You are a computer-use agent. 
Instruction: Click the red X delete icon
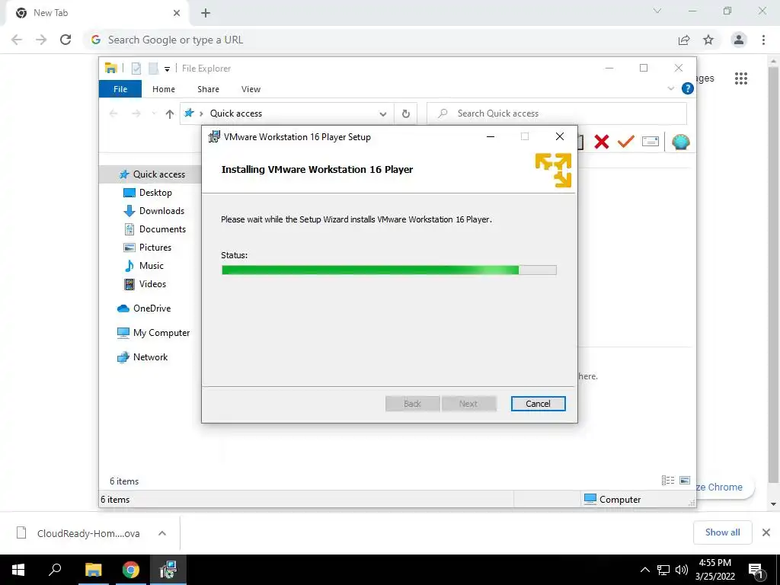[x=602, y=142]
